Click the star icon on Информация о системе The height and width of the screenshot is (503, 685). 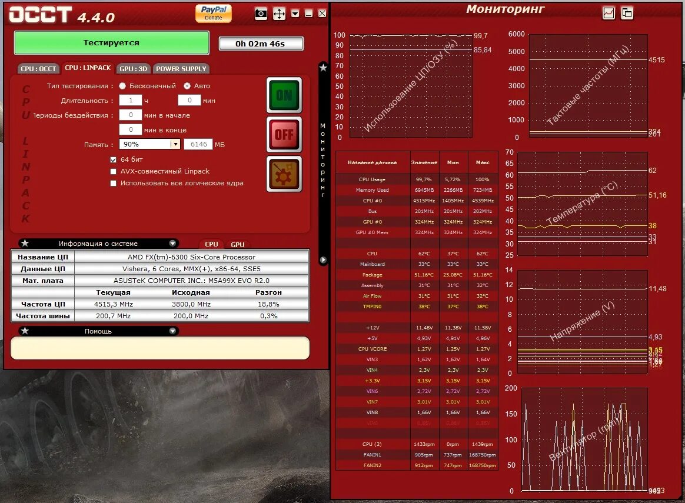click(x=25, y=243)
